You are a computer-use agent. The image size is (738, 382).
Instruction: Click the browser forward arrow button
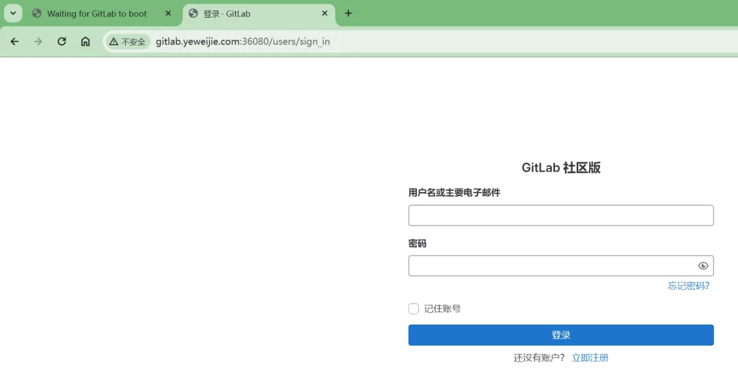(38, 42)
